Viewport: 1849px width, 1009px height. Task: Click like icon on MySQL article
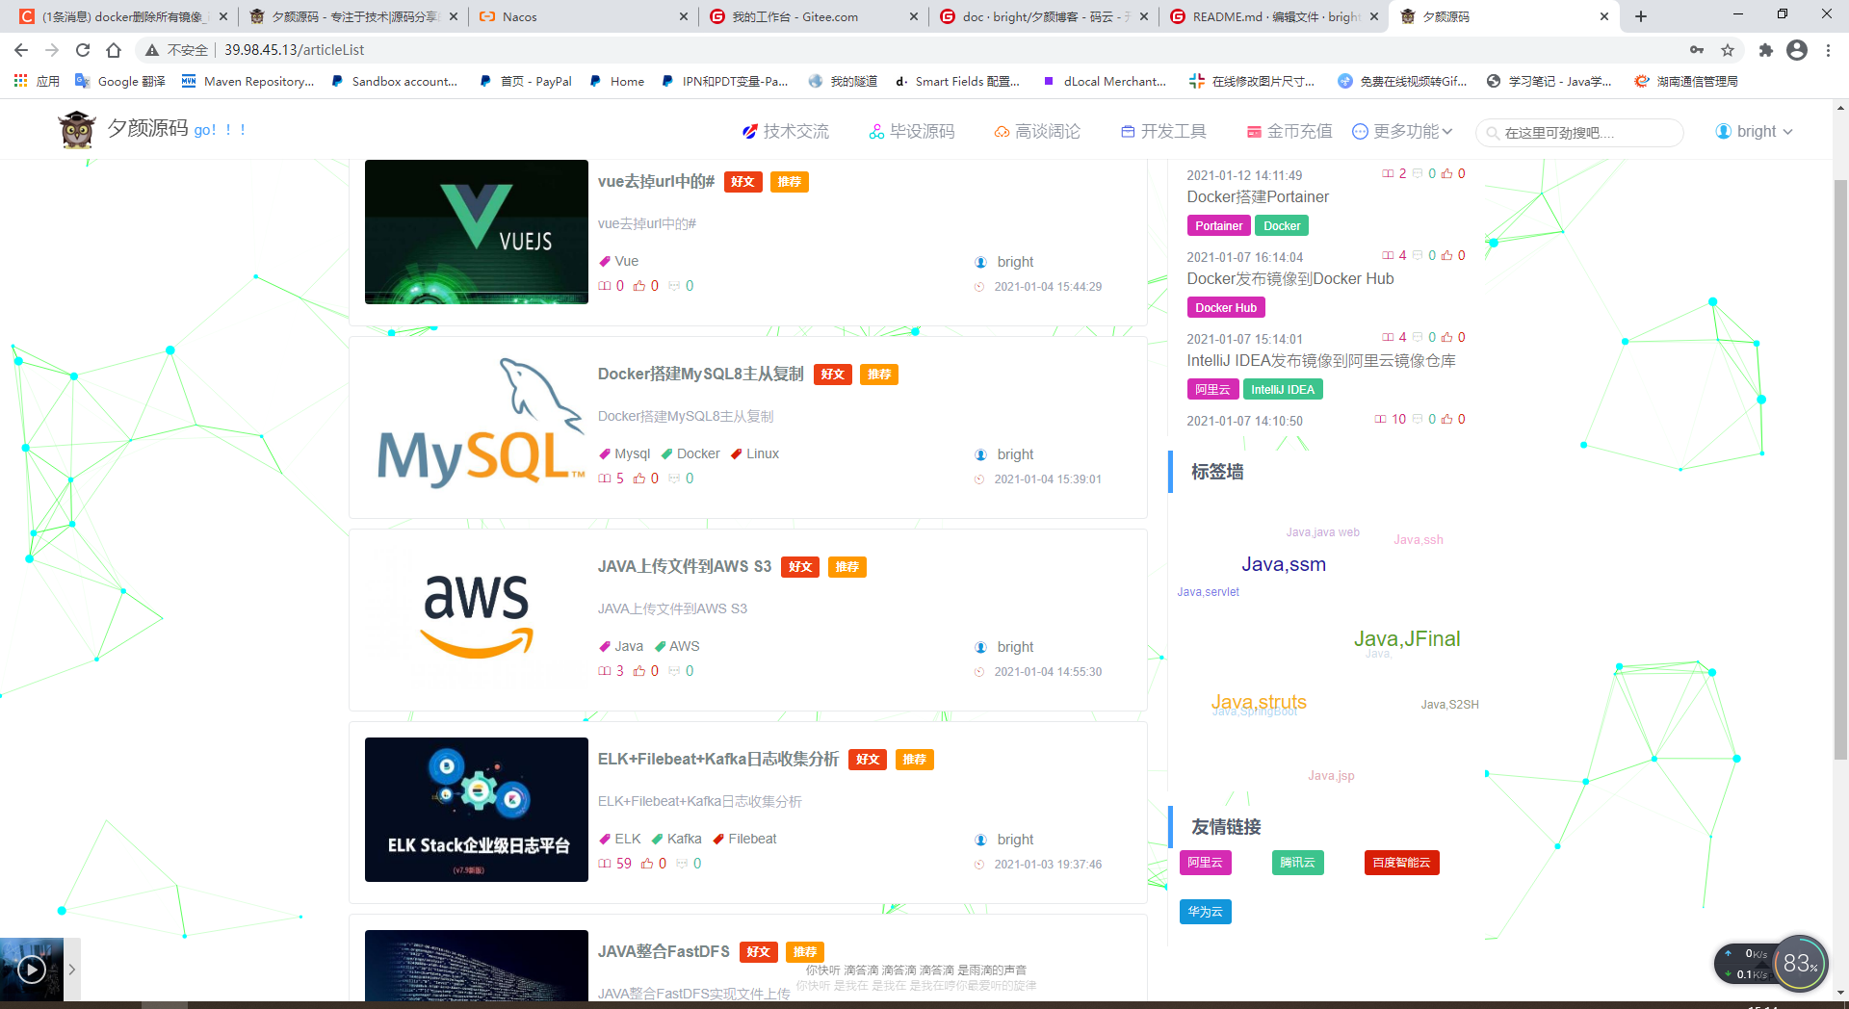click(x=639, y=479)
